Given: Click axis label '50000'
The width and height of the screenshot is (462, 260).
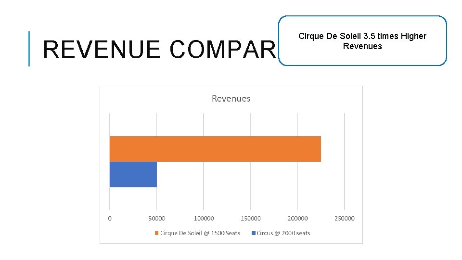Looking at the screenshot, I should (156, 219).
